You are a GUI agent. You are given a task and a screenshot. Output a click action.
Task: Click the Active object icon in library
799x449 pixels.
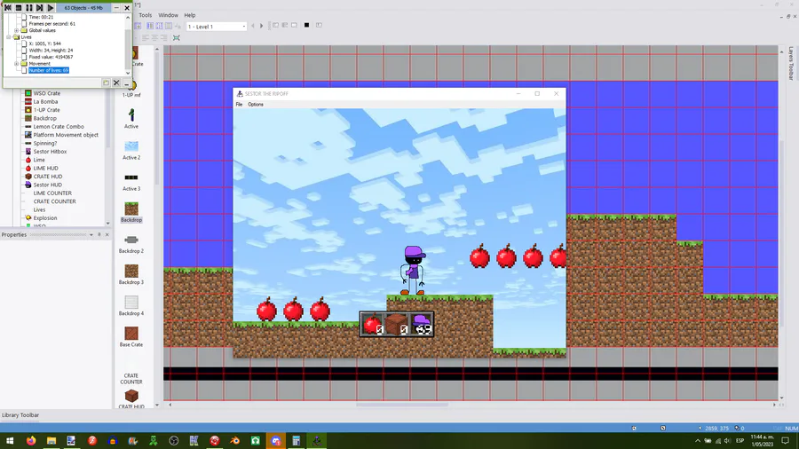point(131,115)
